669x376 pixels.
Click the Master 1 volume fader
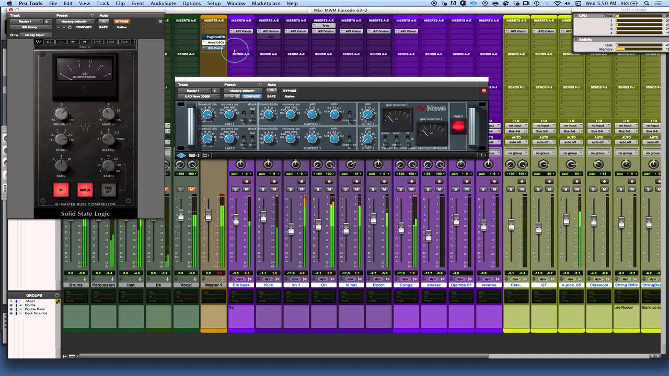click(208, 215)
